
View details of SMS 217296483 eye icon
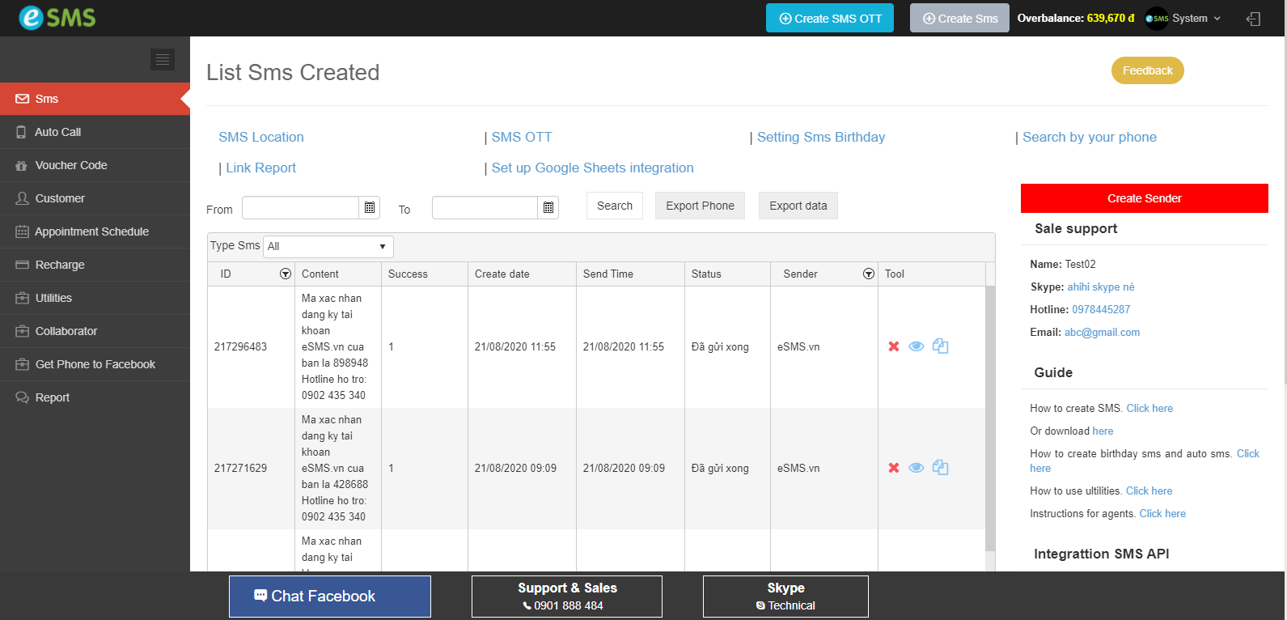917,346
